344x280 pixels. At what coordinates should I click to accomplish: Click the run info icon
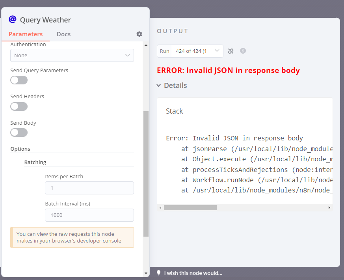(243, 51)
